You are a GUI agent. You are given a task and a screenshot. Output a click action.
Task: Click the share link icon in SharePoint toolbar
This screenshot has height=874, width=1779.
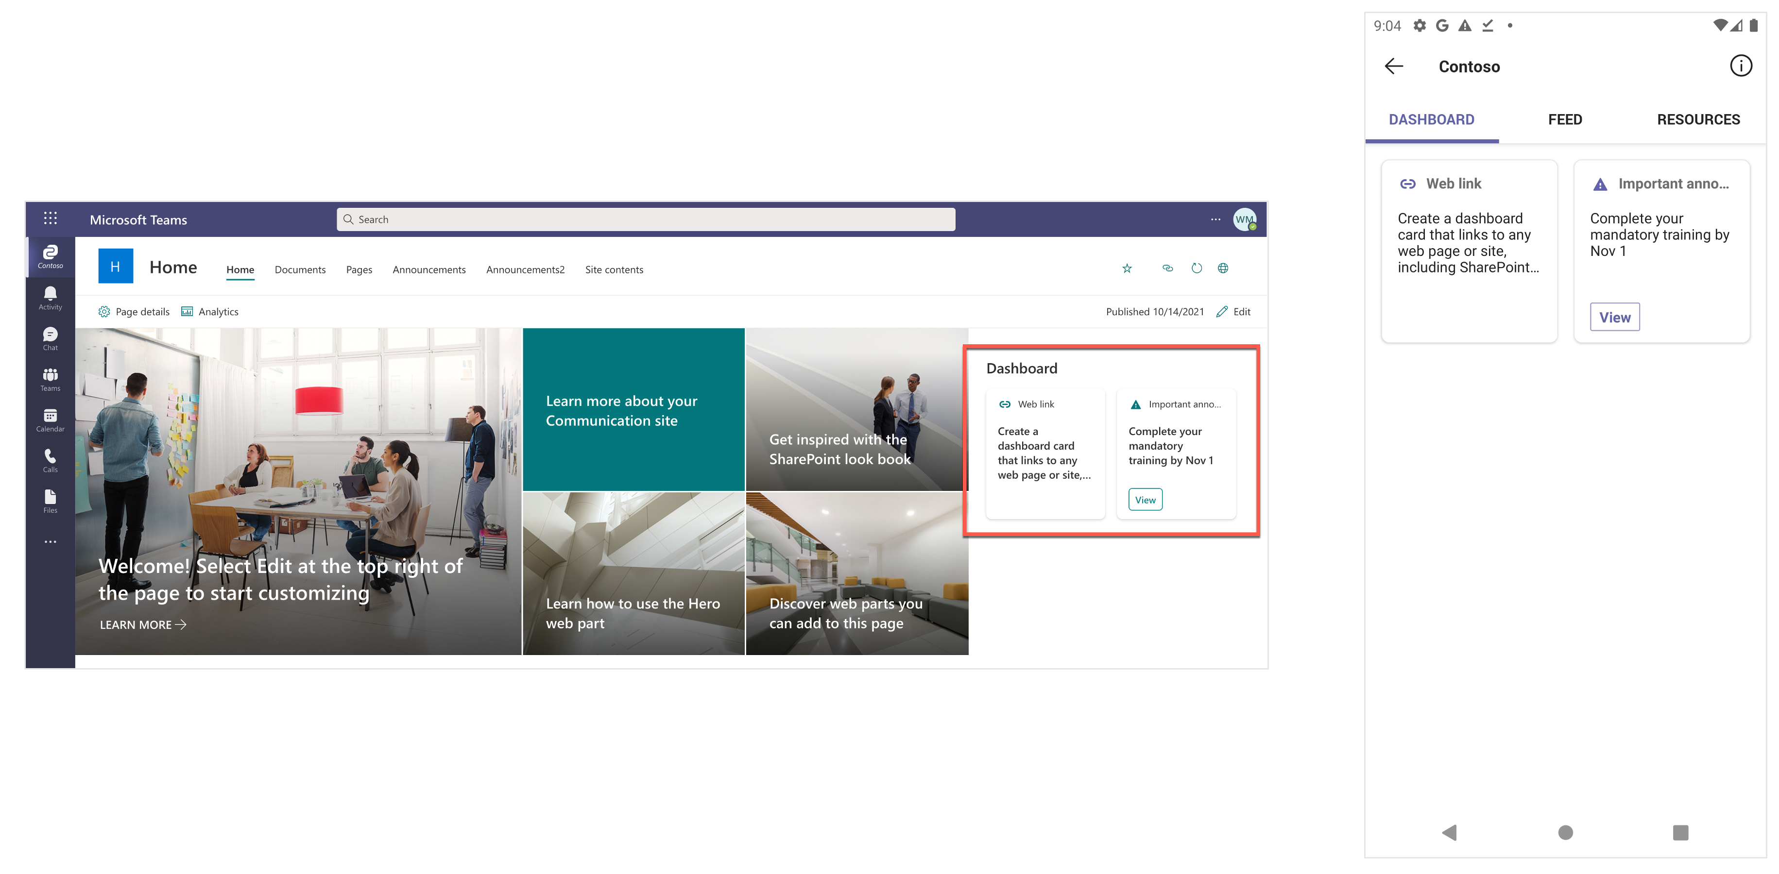click(1166, 269)
